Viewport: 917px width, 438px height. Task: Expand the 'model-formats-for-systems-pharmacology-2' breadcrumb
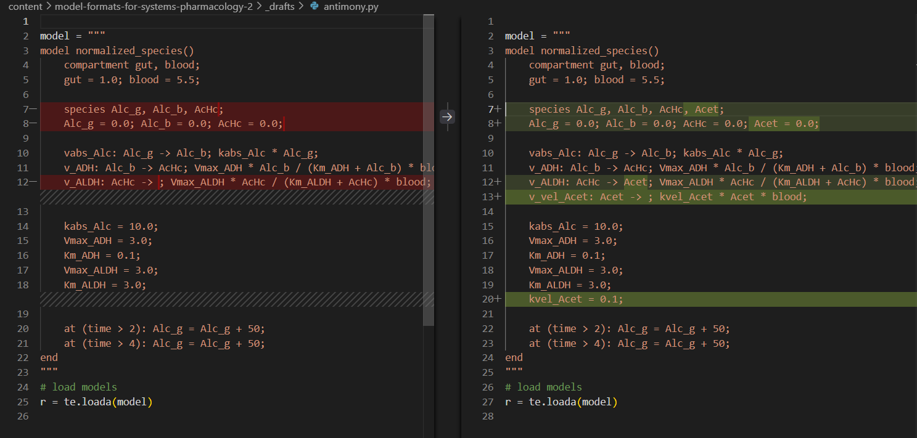(x=153, y=7)
